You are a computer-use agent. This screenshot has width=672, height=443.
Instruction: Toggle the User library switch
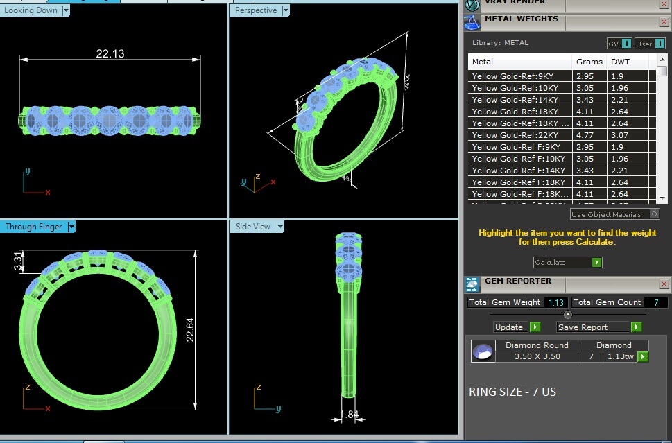(659, 44)
